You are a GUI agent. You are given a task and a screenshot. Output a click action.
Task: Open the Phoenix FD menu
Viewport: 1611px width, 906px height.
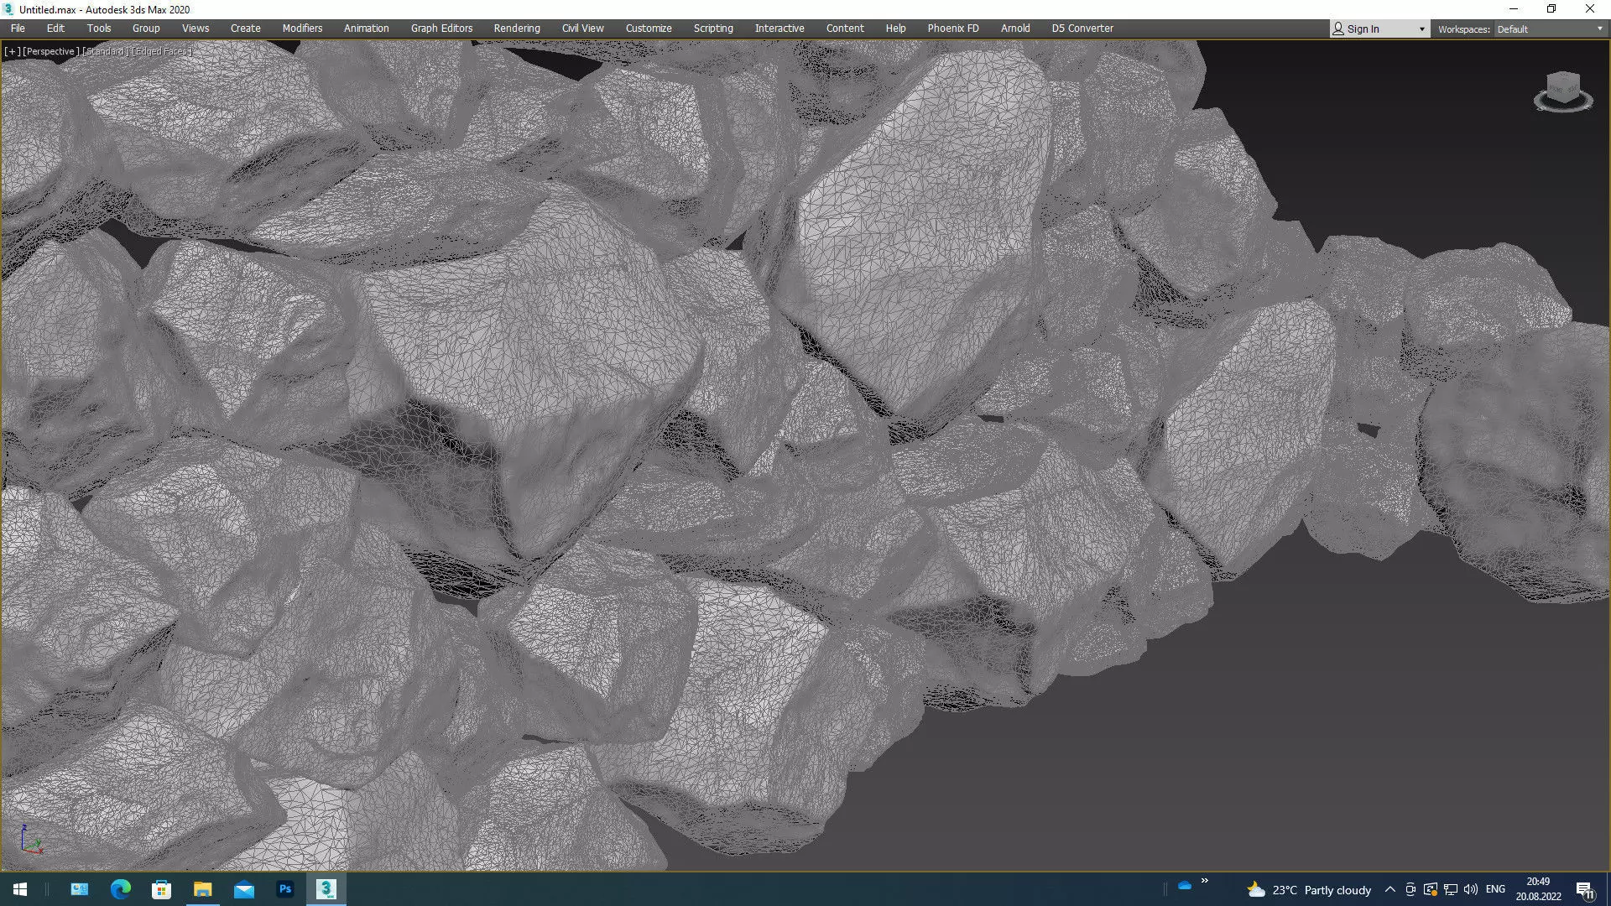click(x=952, y=28)
